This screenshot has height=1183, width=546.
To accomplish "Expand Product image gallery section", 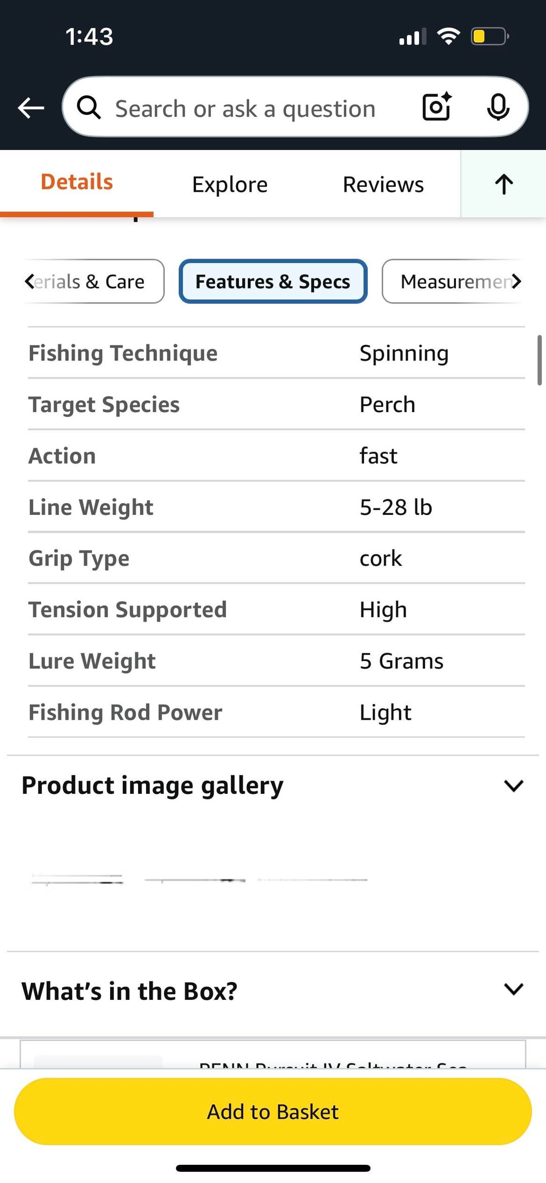I will click(513, 786).
